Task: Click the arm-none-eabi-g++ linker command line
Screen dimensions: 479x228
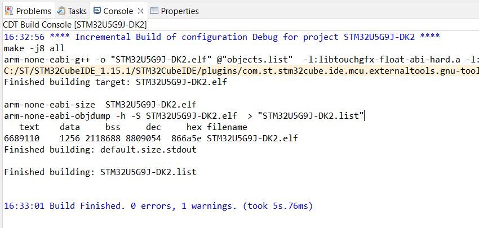Action: tap(225, 60)
